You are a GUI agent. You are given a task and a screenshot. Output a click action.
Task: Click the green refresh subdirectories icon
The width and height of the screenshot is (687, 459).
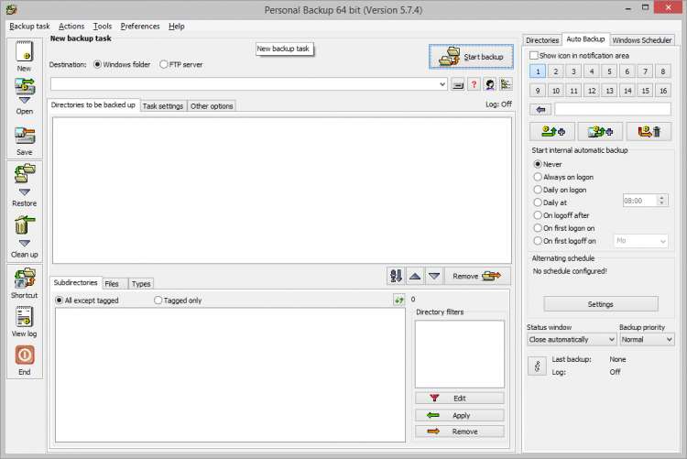tap(399, 301)
